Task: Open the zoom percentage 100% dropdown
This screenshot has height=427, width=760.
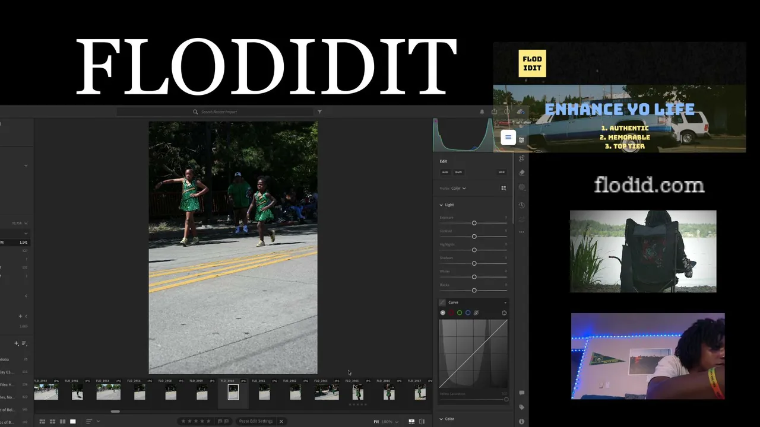Action: coord(389,422)
